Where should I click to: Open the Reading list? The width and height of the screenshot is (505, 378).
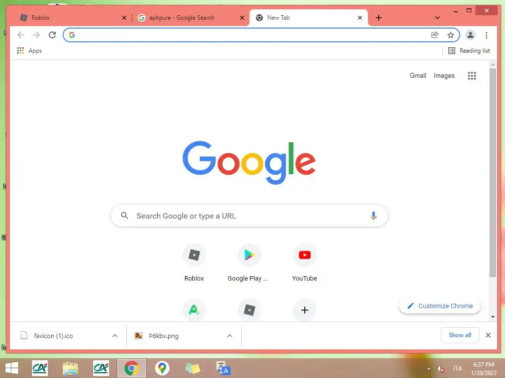pos(469,51)
